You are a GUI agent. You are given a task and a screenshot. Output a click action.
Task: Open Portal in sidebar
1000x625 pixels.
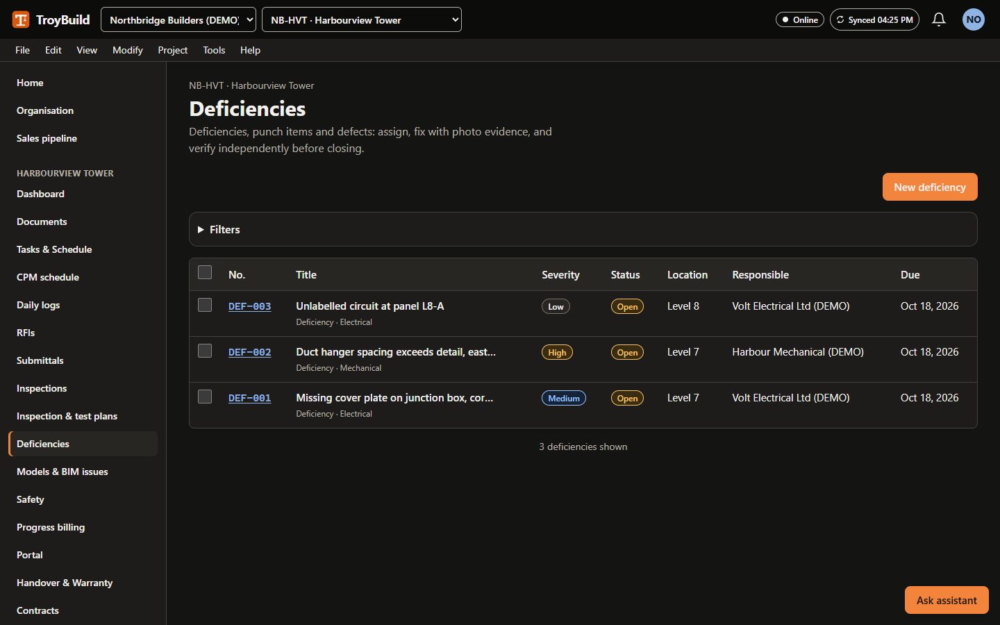83,555
